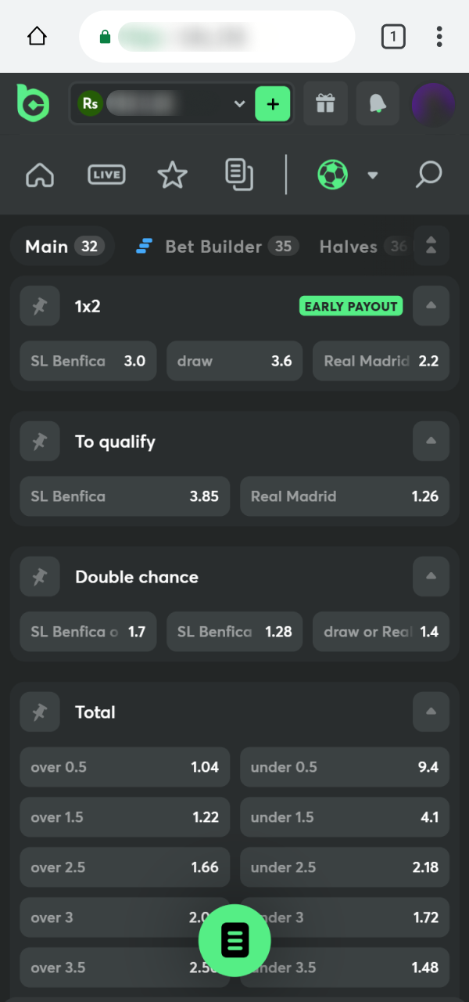Select the Halves tab
Viewport: 469px width, 1002px height.
(349, 246)
